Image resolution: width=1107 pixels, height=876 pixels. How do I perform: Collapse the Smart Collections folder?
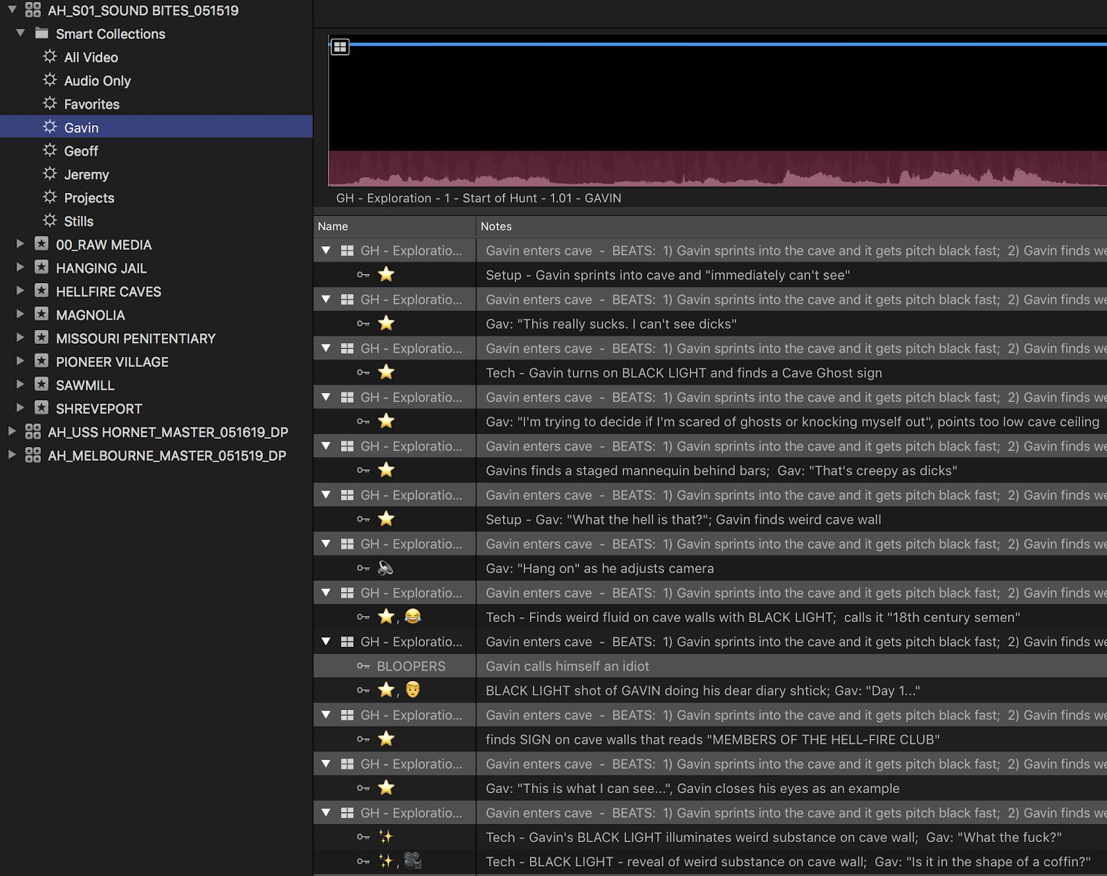point(21,33)
